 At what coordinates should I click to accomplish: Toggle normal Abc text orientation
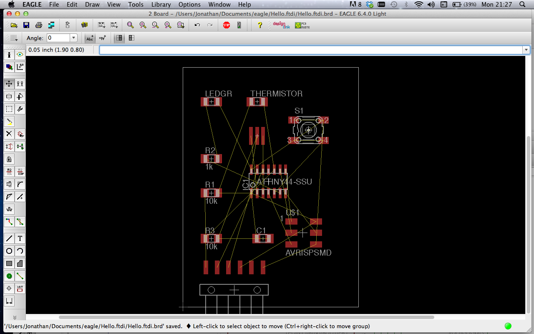click(x=90, y=38)
